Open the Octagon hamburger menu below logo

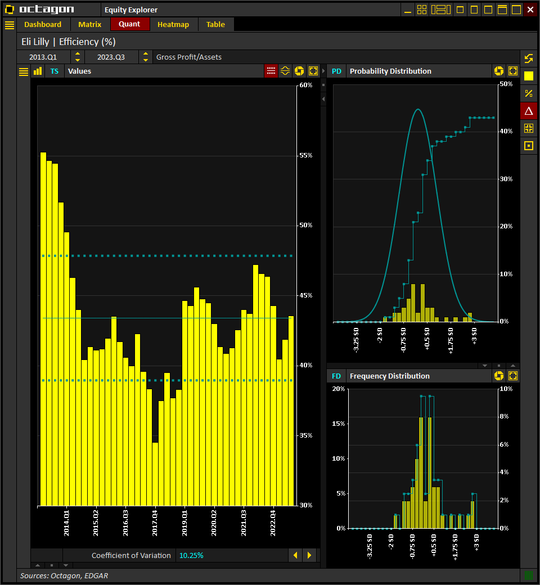point(10,25)
